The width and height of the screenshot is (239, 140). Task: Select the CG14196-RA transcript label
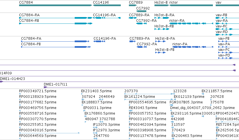[104, 15]
